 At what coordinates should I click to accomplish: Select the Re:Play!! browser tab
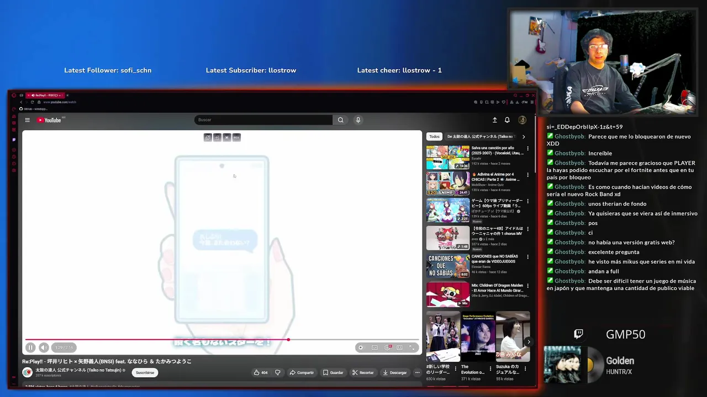click(45, 95)
